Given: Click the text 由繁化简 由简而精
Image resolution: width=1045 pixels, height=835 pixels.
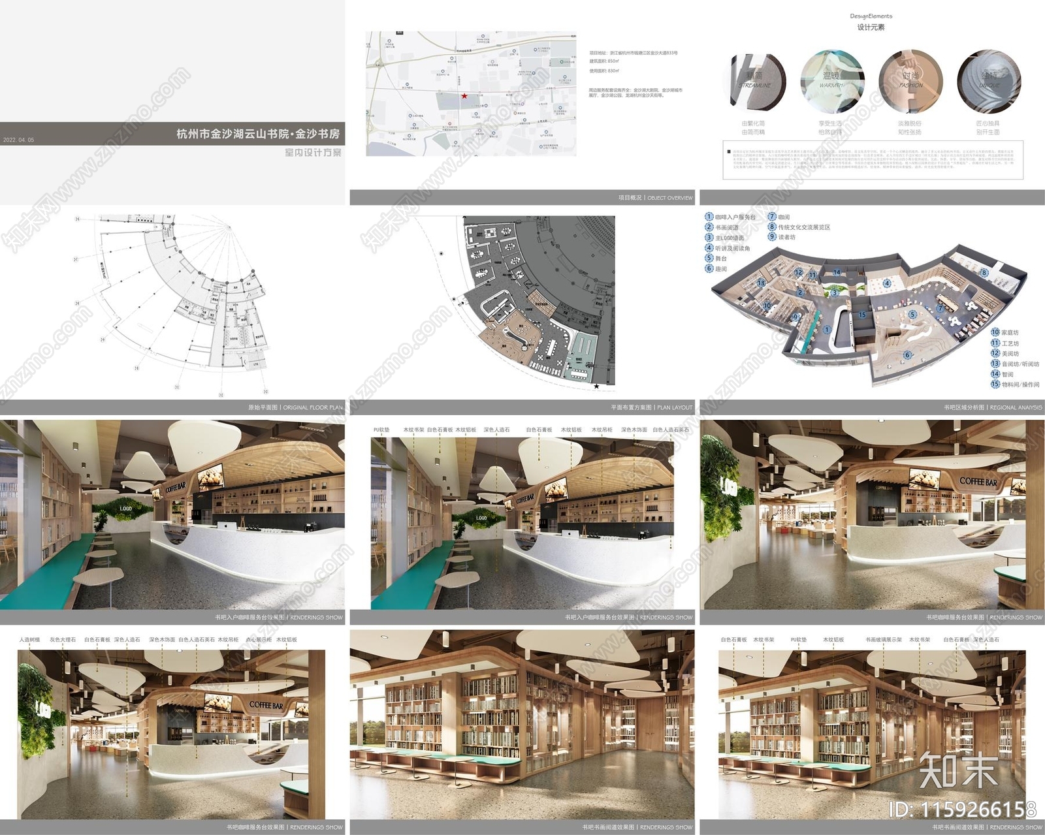Looking at the screenshot, I should tap(753, 127).
